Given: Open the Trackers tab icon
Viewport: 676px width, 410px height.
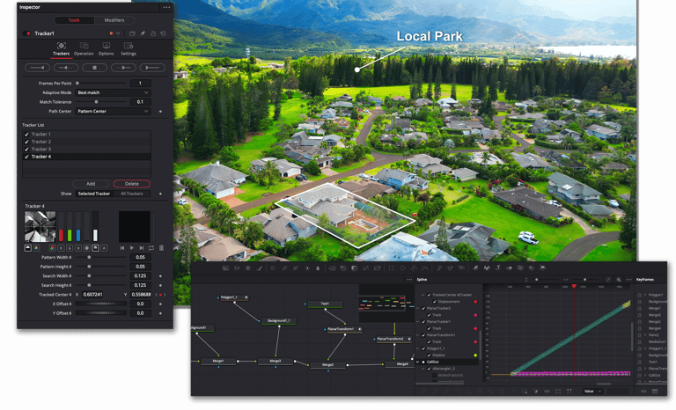Looking at the screenshot, I should point(62,46).
